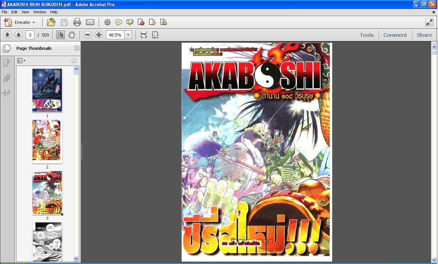Select page 2 thumbnail
This screenshot has height=264, width=438.
(x=47, y=142)
